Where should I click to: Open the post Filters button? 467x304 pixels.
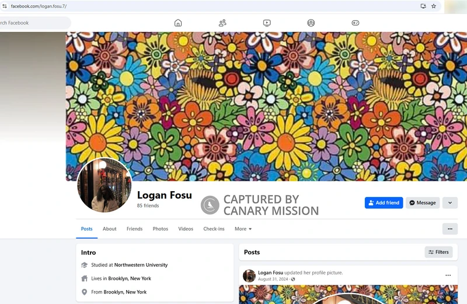[x=439, y=252]
